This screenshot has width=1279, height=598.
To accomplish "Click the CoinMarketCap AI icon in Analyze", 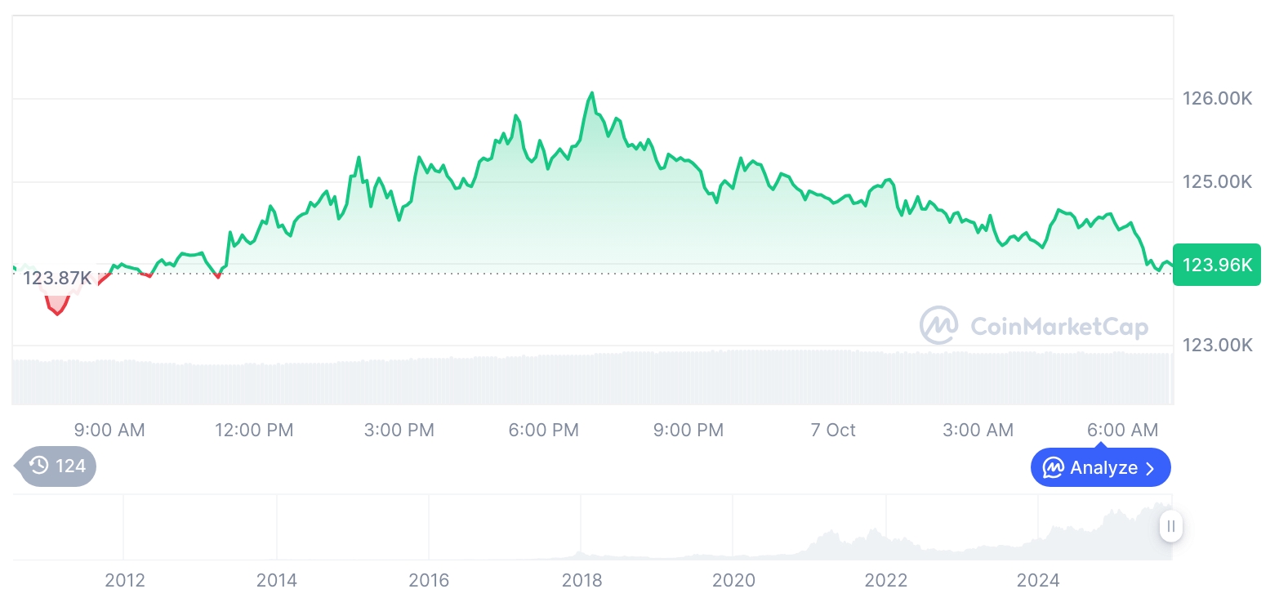I will pyautogui.click(x=1053, y=468).
